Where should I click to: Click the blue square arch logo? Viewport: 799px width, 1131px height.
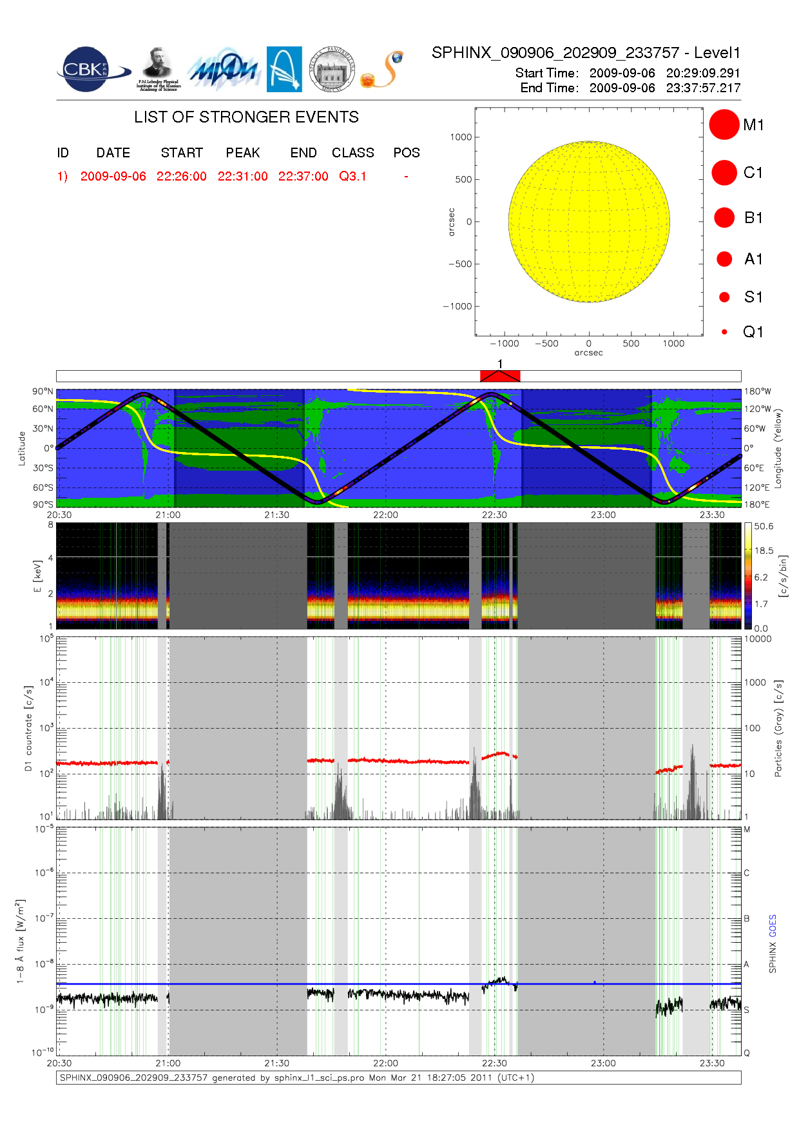[x=284, y=69]
